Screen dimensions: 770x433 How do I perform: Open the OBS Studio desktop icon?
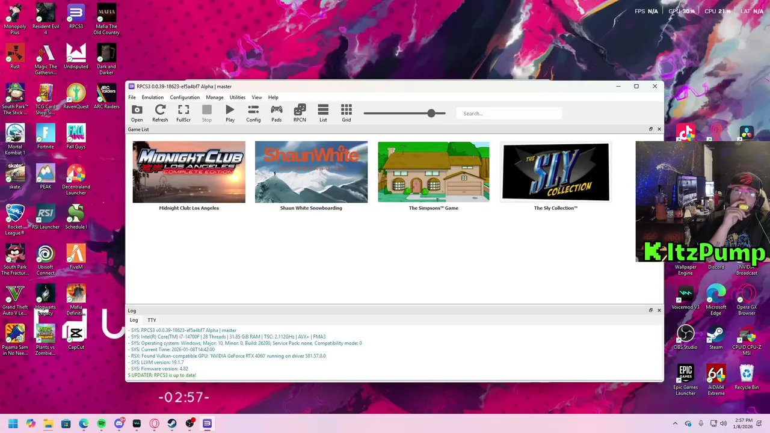tap(686, 337)
